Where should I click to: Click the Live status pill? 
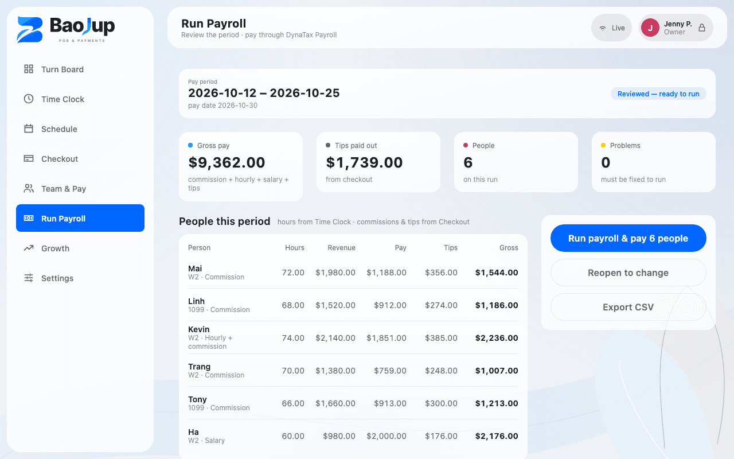[612, 28]
